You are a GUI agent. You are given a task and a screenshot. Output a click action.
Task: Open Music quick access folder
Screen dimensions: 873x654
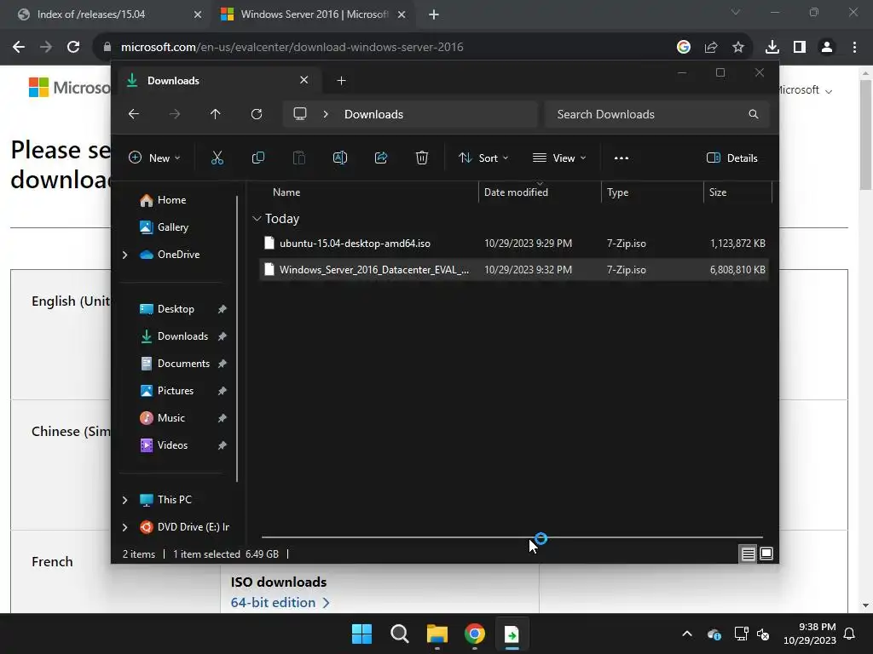pos(171,418)
